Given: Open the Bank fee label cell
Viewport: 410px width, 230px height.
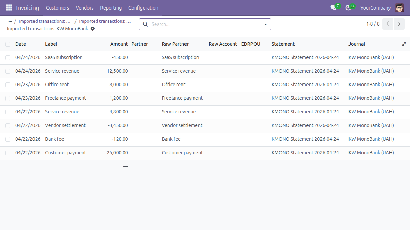Looking at the screenshot, I should (x=55, y=139).
